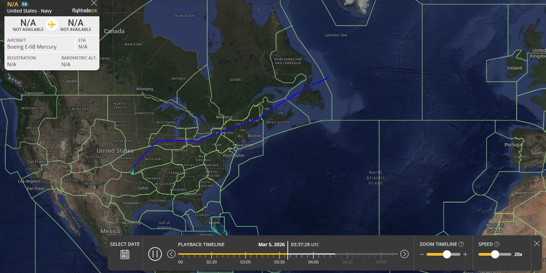This screenshot has width=546, height=273.
Task: Adjust the Speed slider handle
Action: [x=495, y=254]
